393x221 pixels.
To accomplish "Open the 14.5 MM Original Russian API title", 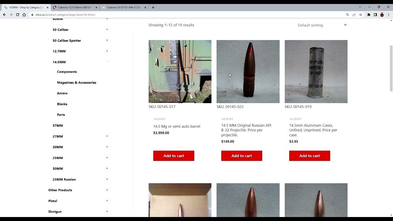I will tap(246, 130).
